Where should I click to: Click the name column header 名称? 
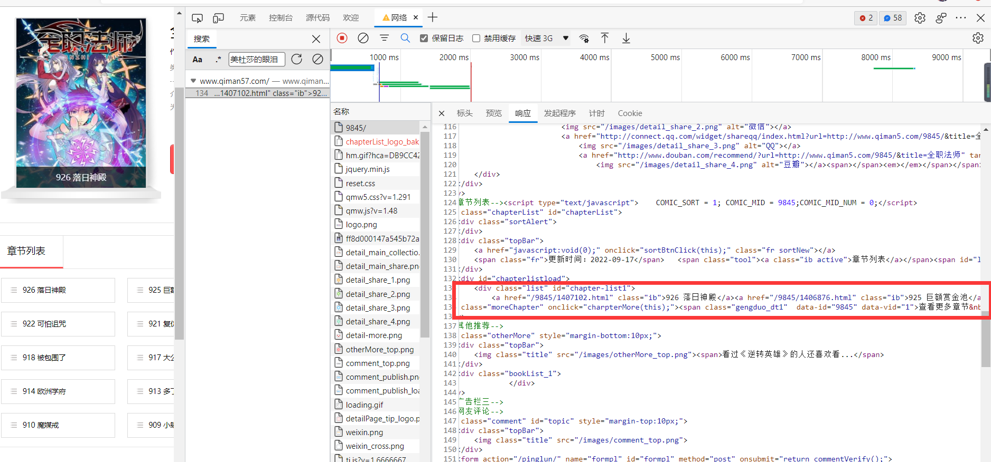341,111
